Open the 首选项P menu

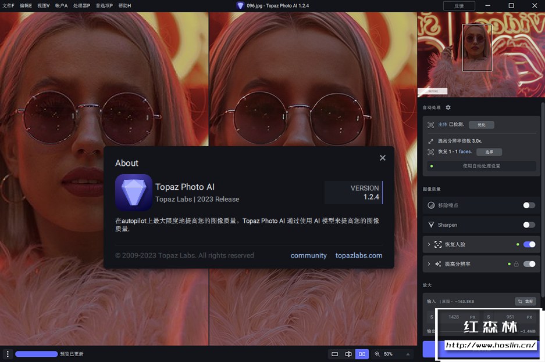104,6
